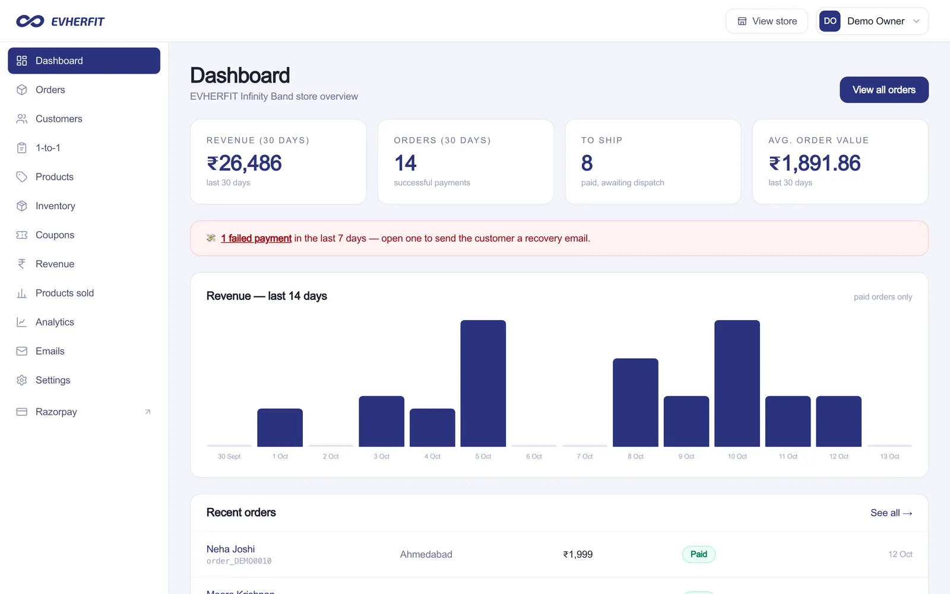Go to Settings in the sidebar
Image resolution: width=950 pixels, height=594 pixels.
tap(84, 381)
